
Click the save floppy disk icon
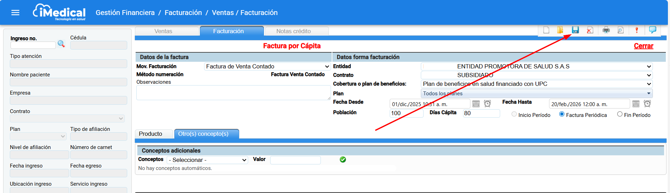[x=575, y=30]
